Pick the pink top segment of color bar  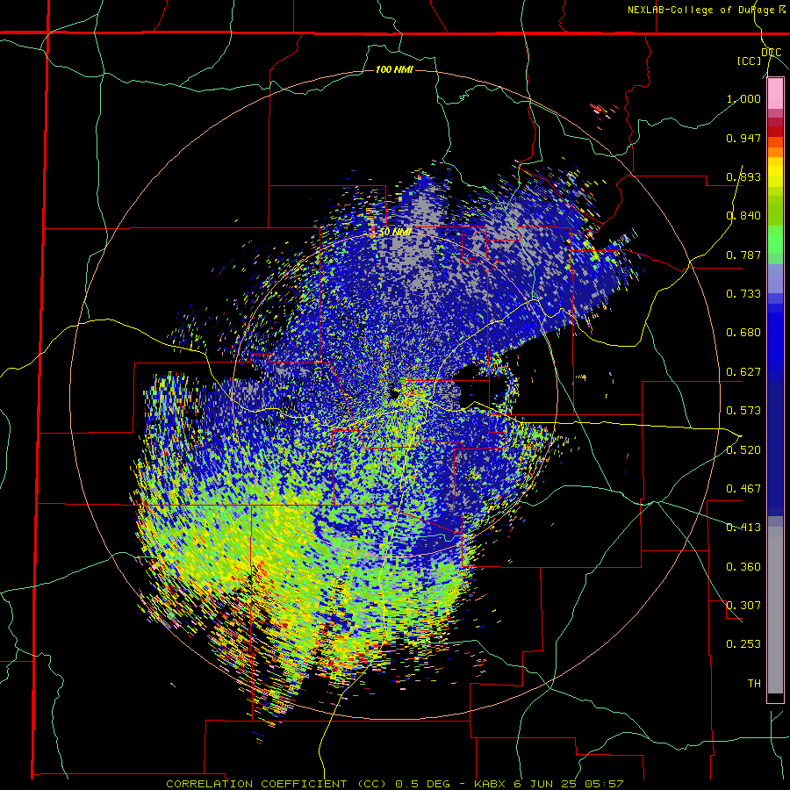click(775, 94)
